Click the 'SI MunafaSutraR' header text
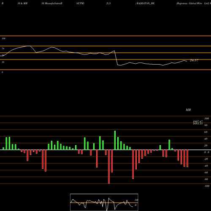 (52, 3)
